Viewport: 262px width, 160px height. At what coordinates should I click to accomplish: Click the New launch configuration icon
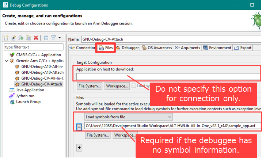tap(6, 38)
